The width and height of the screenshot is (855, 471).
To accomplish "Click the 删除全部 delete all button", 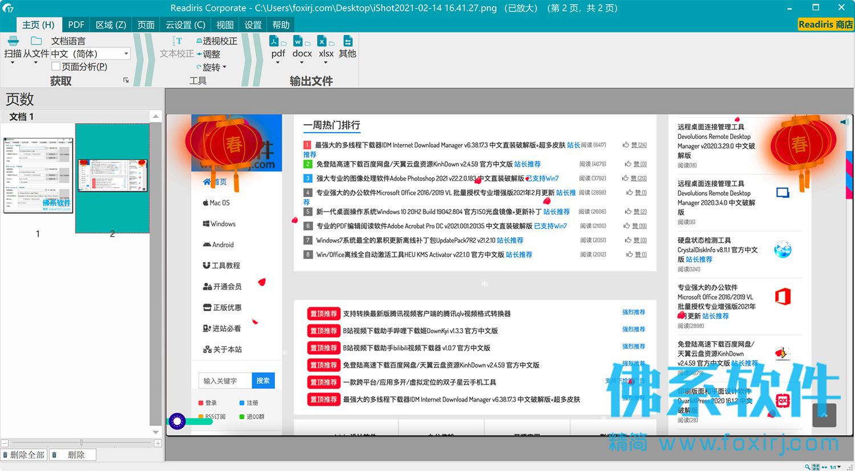I will pos(24,454).
